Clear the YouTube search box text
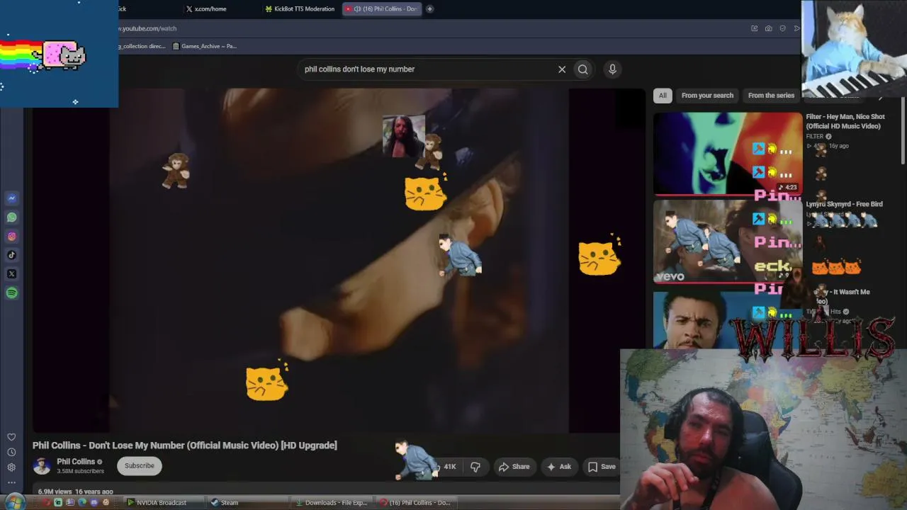This screenshot has width=907, height=510. point(562,69)
